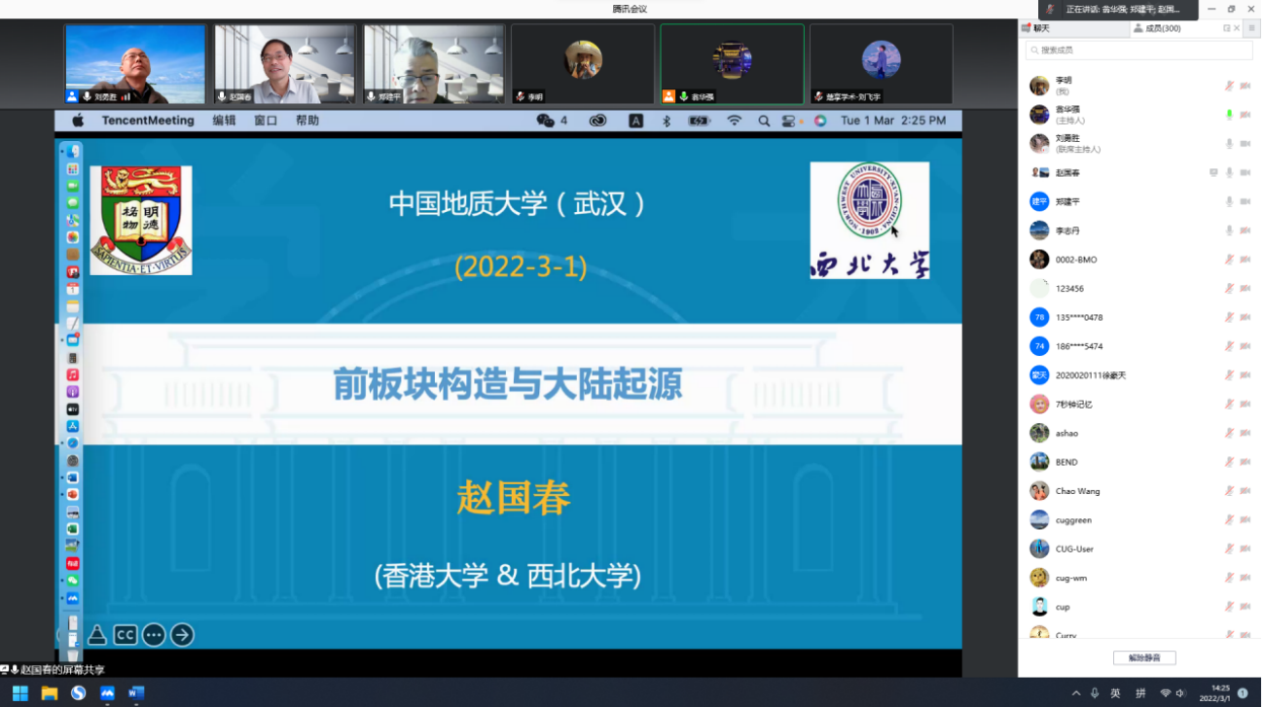Select the 成员(300) members tab
Viewport: 1264px width, 707px height.
[x=1156, y=28]
